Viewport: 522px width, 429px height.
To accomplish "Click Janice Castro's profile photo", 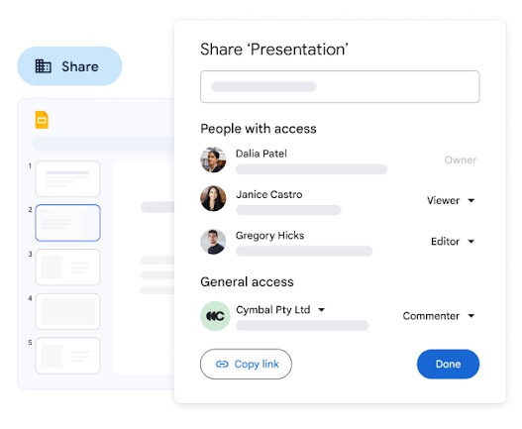I will (x=213, y=198).
